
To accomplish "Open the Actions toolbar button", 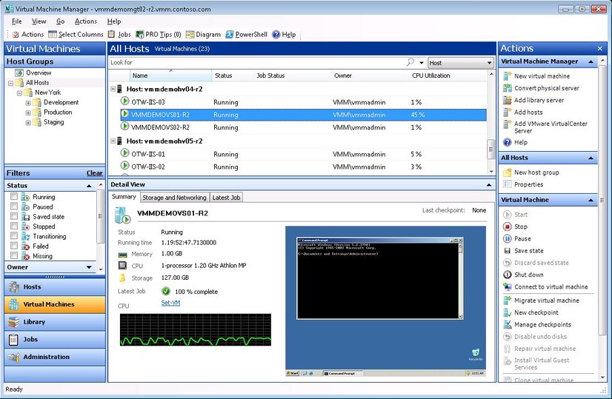I will click(x=27, y=34).
